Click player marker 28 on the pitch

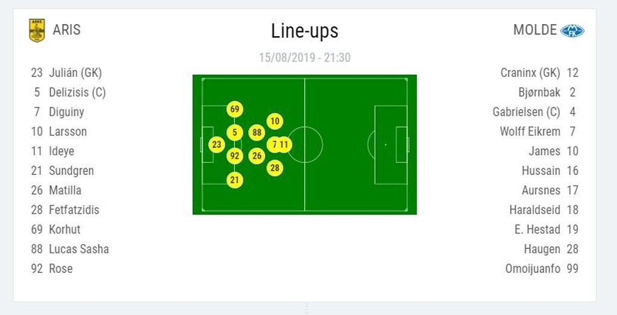(x=275, y=168)
